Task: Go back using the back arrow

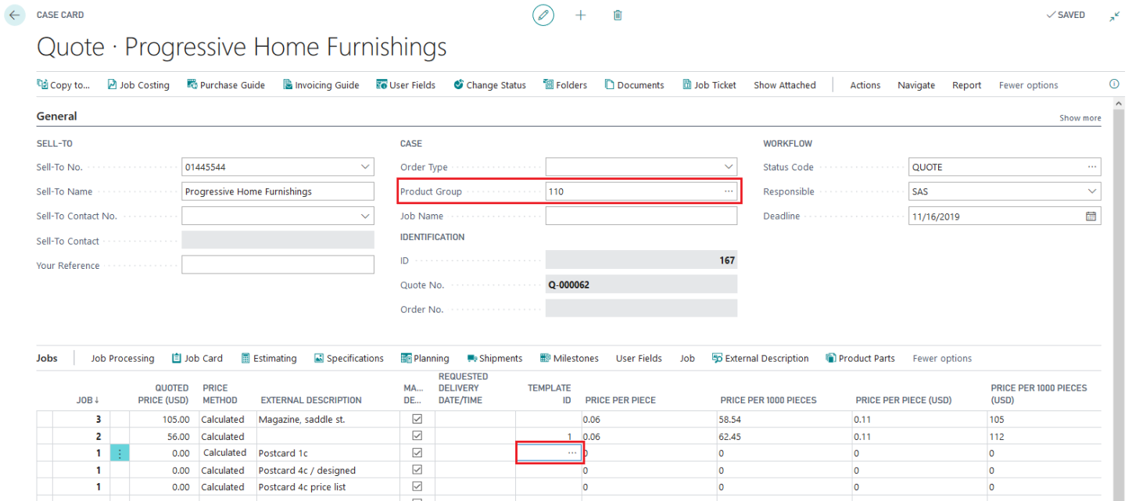Action: [x=14, y=15]
